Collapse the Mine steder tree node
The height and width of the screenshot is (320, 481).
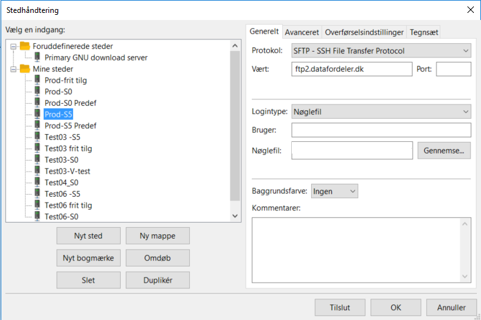(13, 69)
